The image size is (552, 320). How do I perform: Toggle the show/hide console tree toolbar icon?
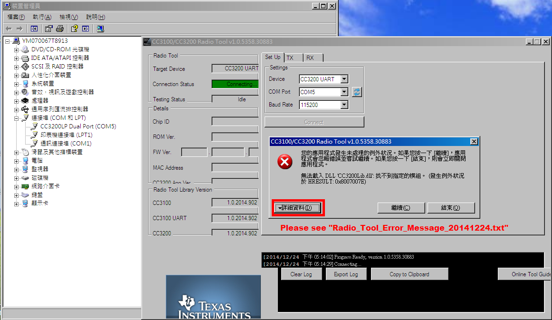34,29
